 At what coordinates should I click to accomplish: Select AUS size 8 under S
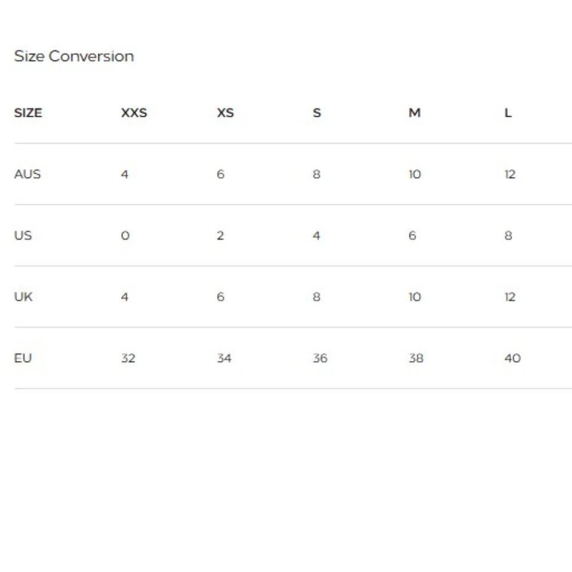(316, 174)
